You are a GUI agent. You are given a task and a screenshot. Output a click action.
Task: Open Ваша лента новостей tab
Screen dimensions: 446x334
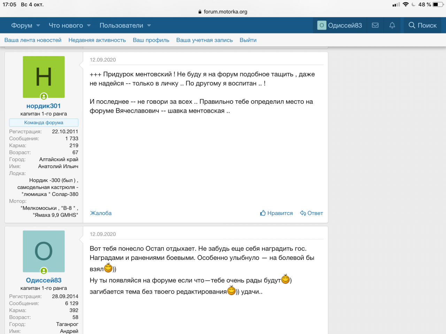(x=33, y=40)
